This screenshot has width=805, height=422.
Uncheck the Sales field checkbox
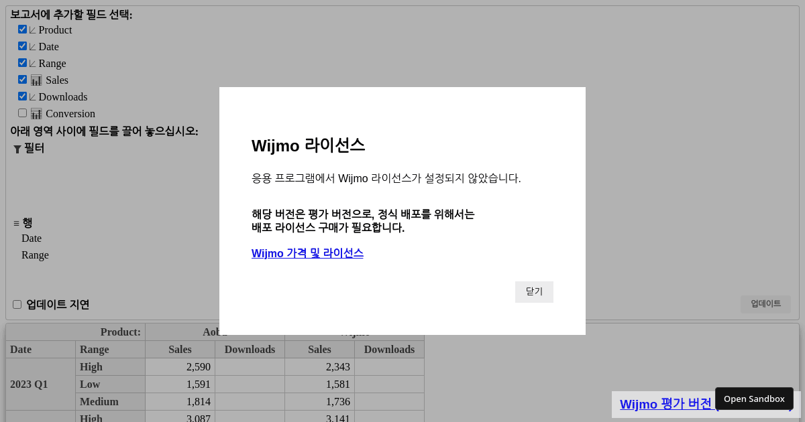(x=22, y=80)
